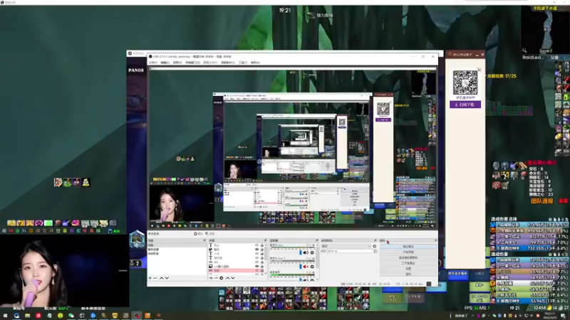Open settings gear of second mixer audio track
Image resolution: width=570 pixels, height=320 pixels.
tap(312, 267)
